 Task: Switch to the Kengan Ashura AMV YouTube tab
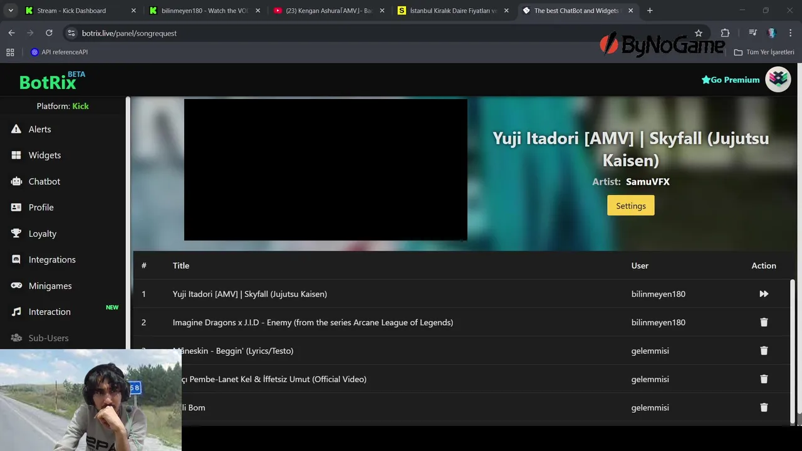[330, 11]
